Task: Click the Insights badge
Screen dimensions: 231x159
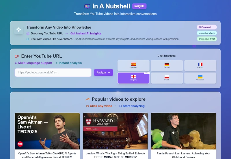Action: 139,6
